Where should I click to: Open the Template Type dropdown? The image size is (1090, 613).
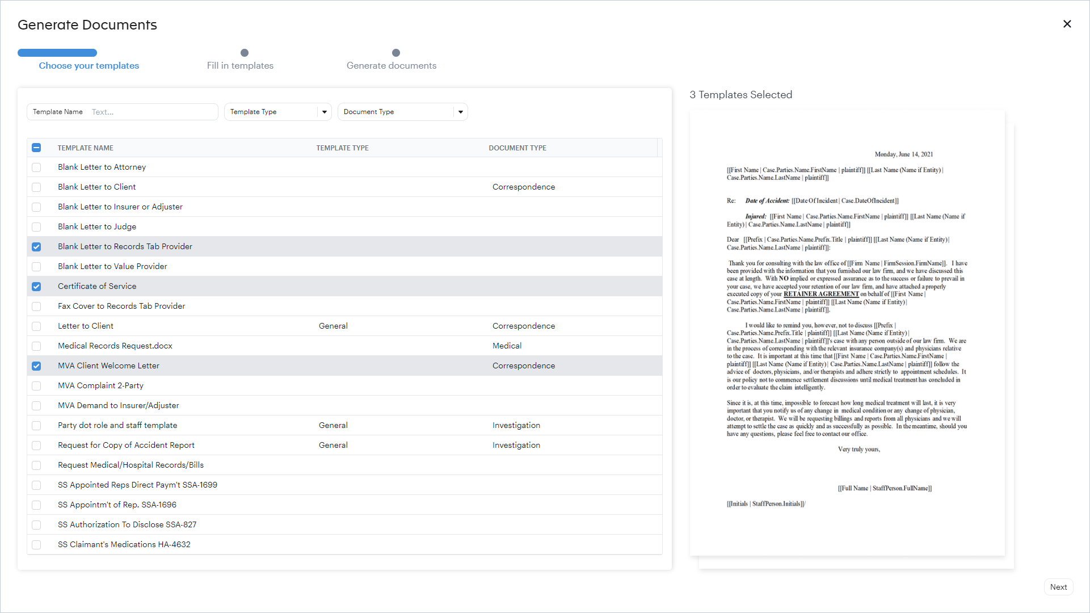point(277,112)
